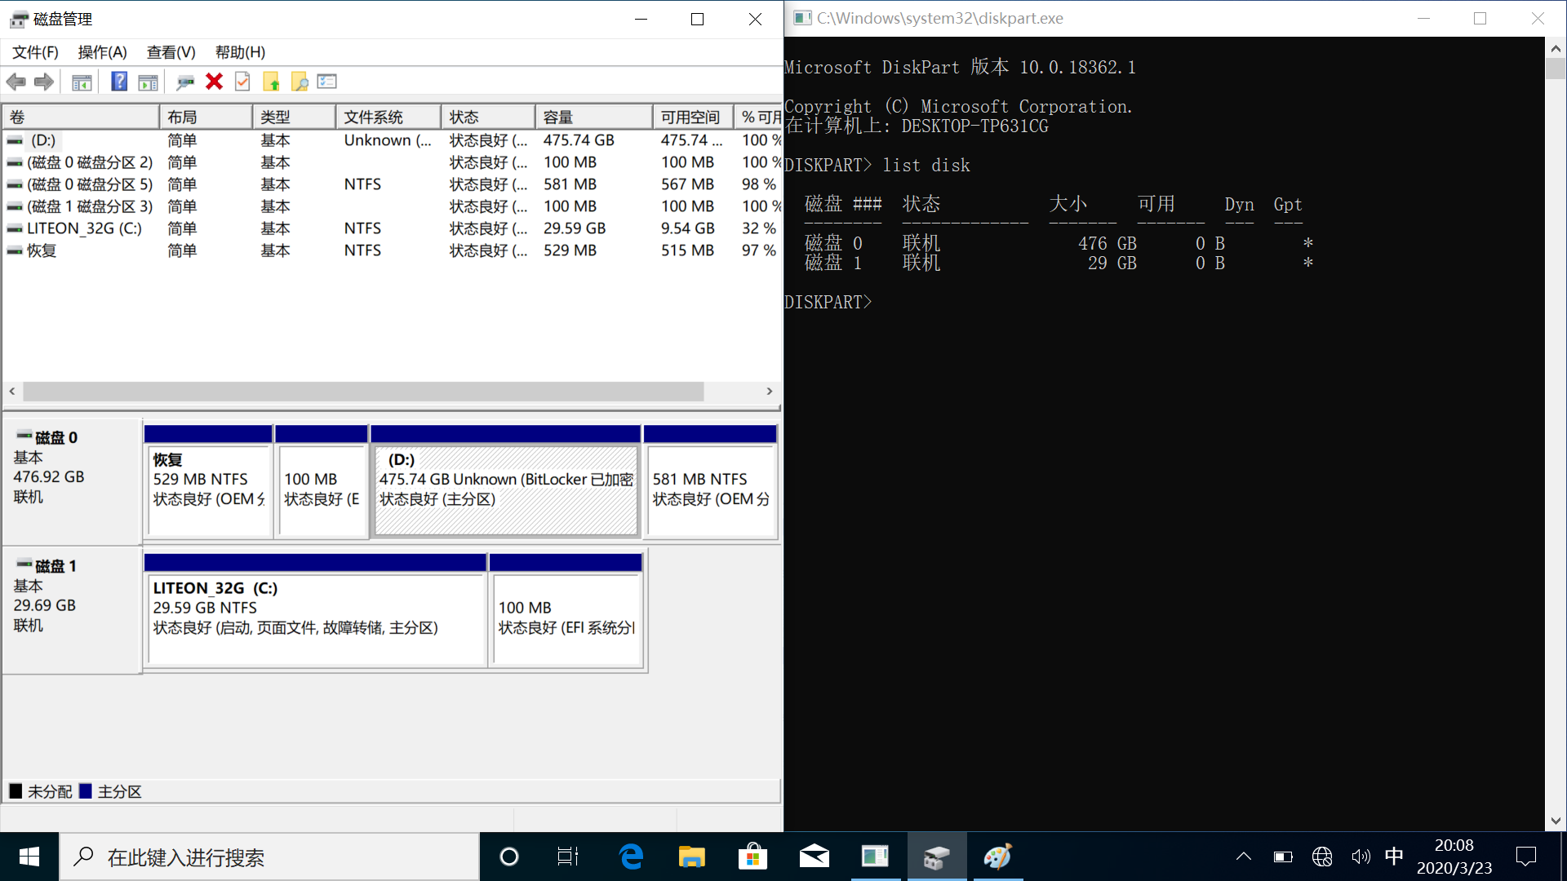Click the folder with magnifier search icon
The height and width of the screenshot is (881, 1567).
click(x=300, y=82)
